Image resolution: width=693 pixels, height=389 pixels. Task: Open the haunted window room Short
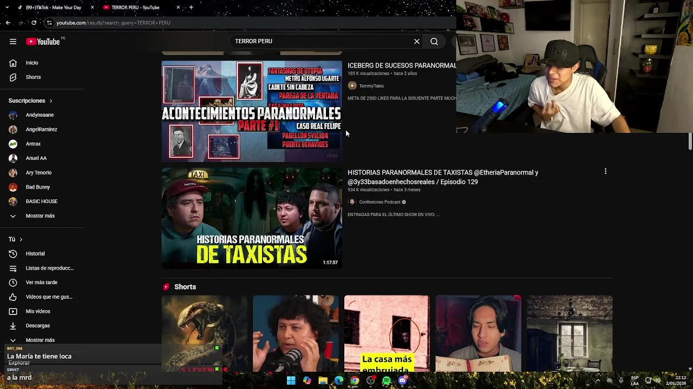(x=570, y=333)
